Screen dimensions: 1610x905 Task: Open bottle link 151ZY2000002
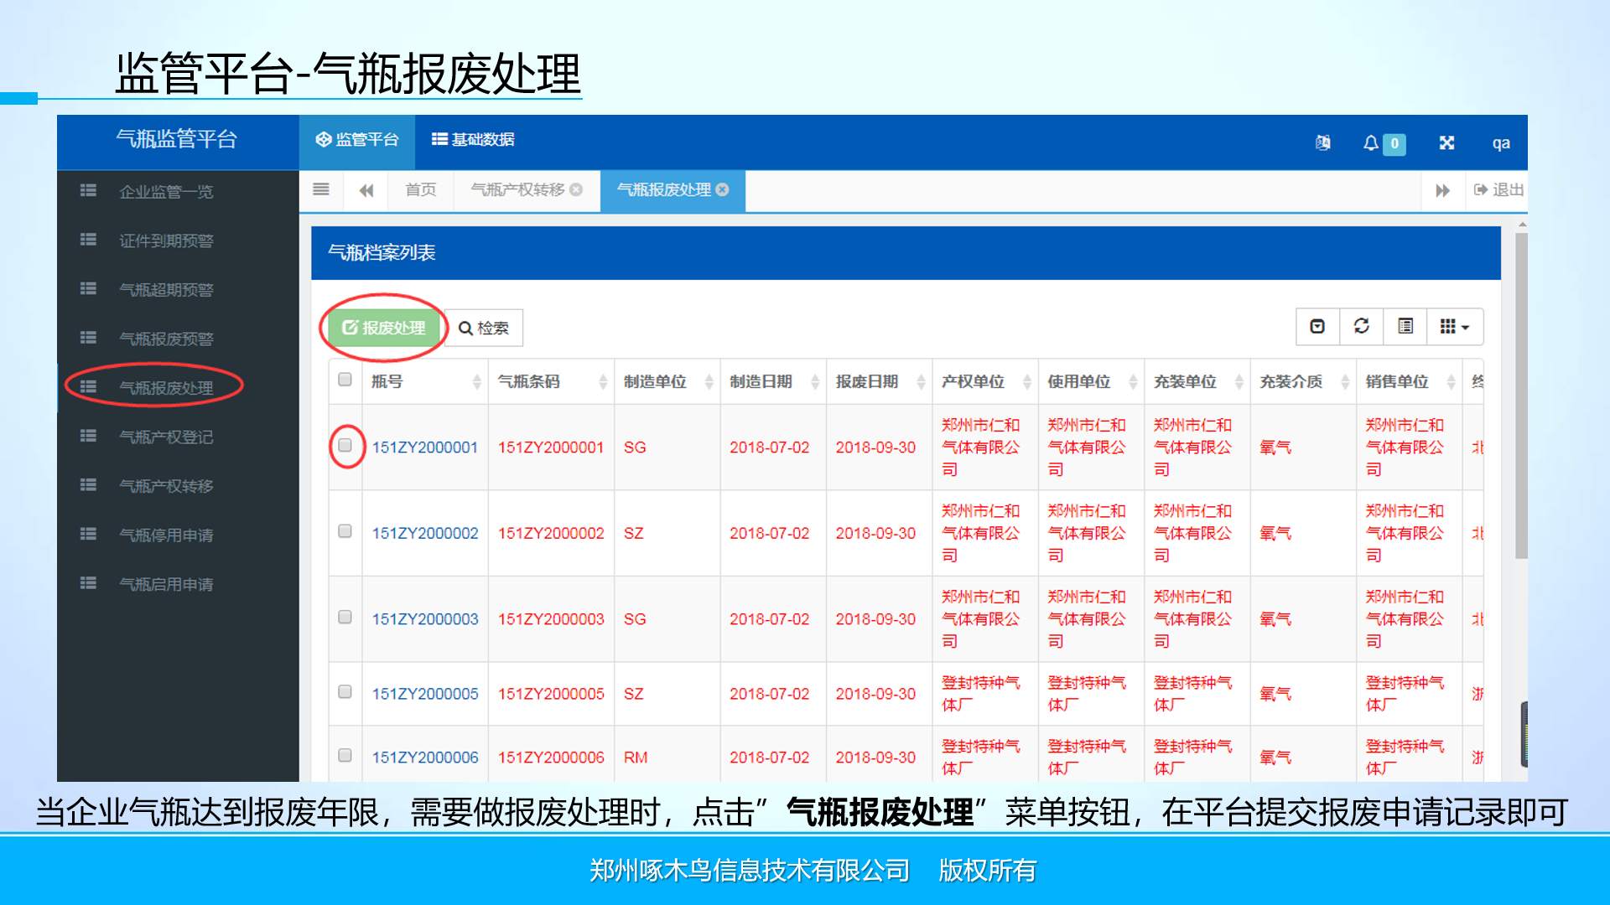point(425,533)
